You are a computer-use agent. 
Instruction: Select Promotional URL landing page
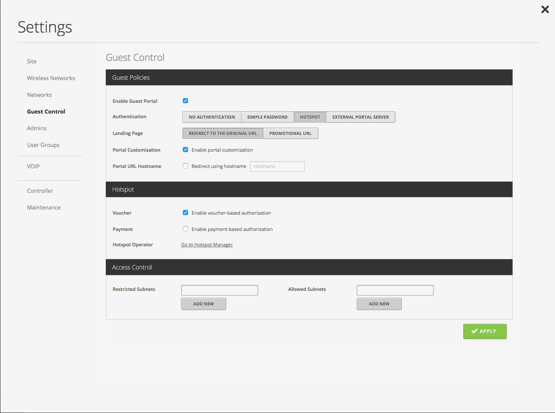click(290, 133)
